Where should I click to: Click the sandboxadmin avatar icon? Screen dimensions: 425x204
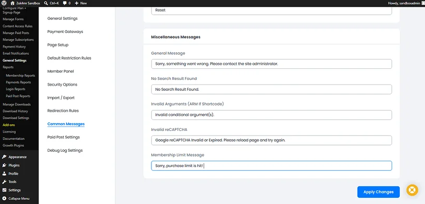[423, 3]
